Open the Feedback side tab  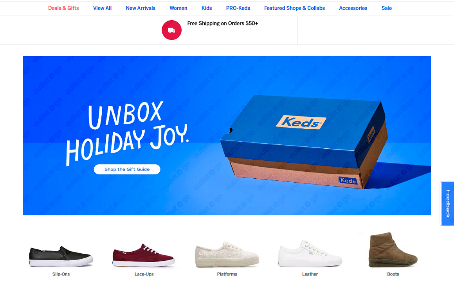pos(447,204)
